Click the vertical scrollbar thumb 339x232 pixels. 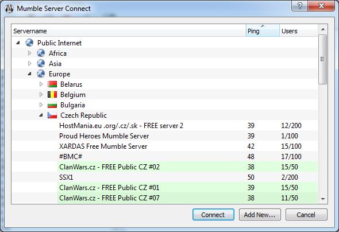tap(322, 59)
